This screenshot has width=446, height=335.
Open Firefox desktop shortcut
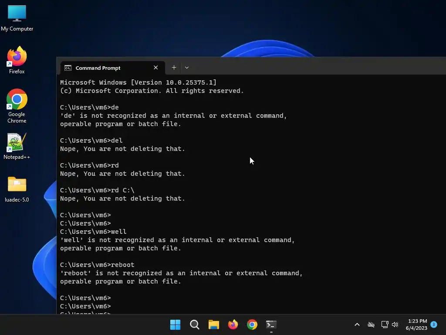[17, 60]
